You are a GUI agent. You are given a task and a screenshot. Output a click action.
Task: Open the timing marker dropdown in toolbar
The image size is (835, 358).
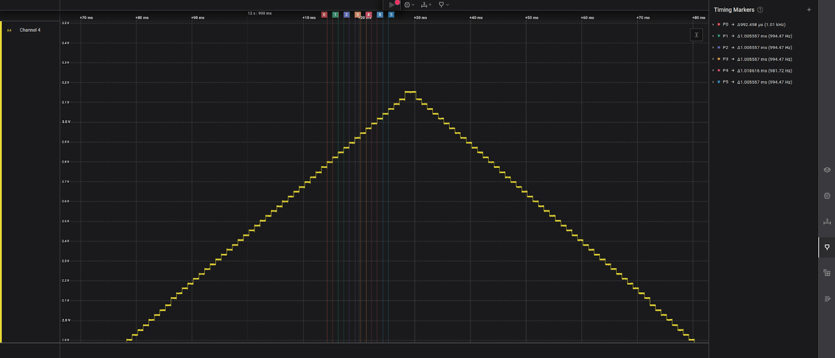click(444, 5)
